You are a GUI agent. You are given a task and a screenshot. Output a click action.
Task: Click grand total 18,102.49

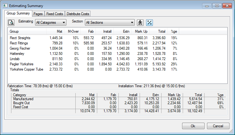pos(195,111)
